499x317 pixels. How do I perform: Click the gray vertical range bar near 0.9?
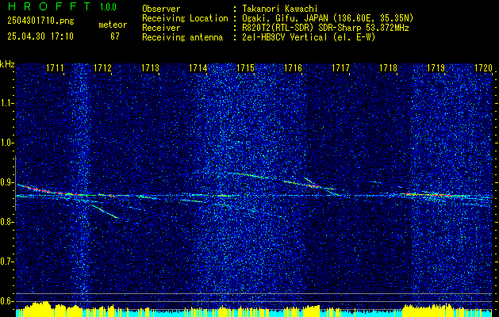(15, 183)
